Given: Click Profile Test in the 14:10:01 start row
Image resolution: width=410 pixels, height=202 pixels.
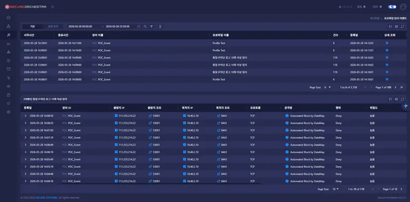Looking at the screenshot, I should pos(219,43).
